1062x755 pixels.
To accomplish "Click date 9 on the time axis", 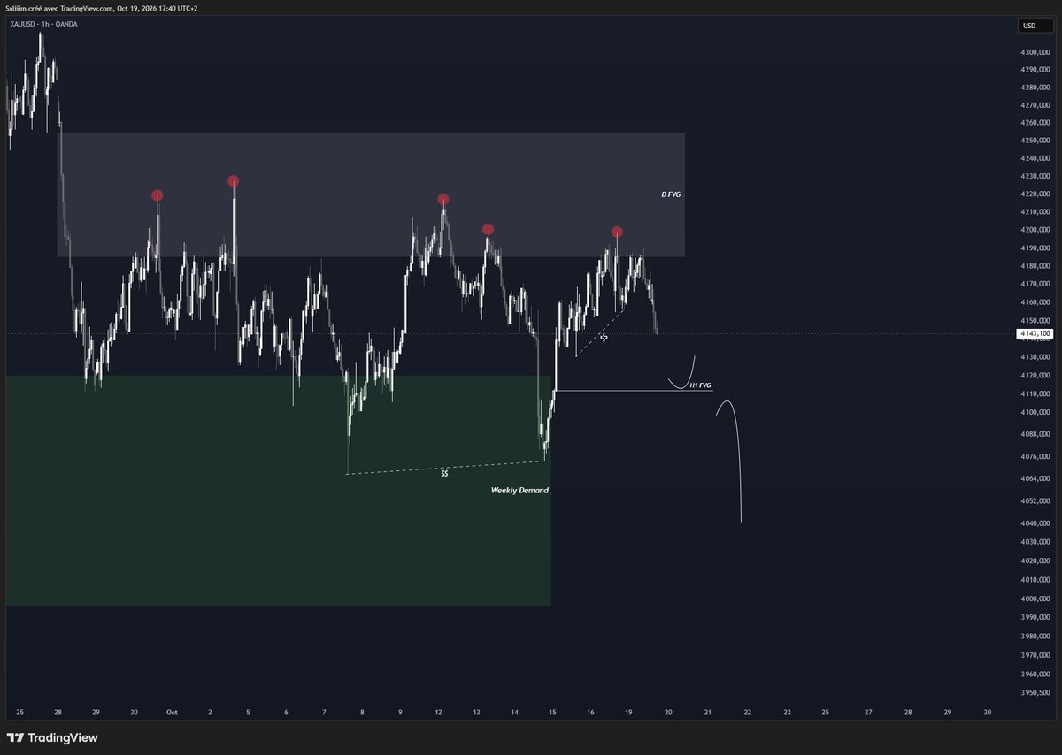I will [x=400, y=712].
